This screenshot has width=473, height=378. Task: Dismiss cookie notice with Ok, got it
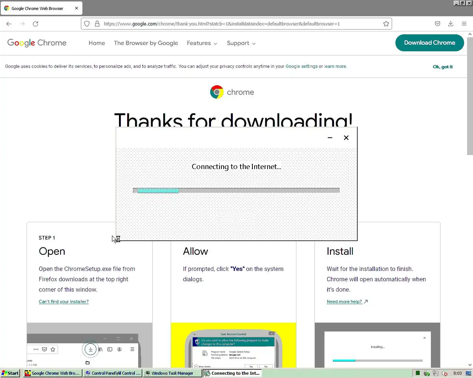[x=443, y=67]
